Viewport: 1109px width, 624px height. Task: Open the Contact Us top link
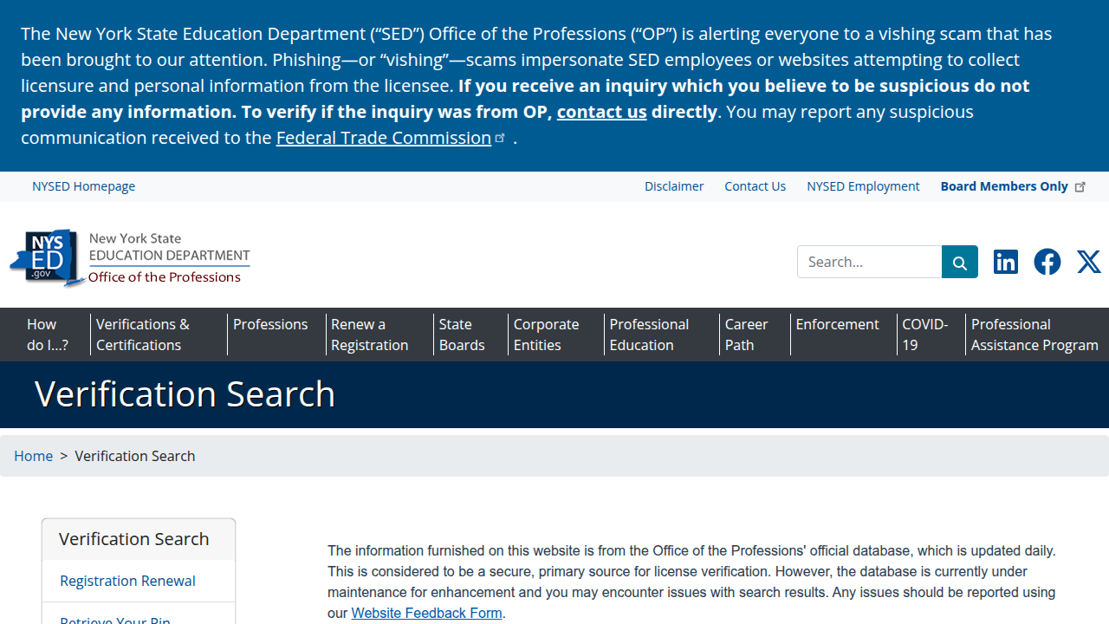coord(756,186)
